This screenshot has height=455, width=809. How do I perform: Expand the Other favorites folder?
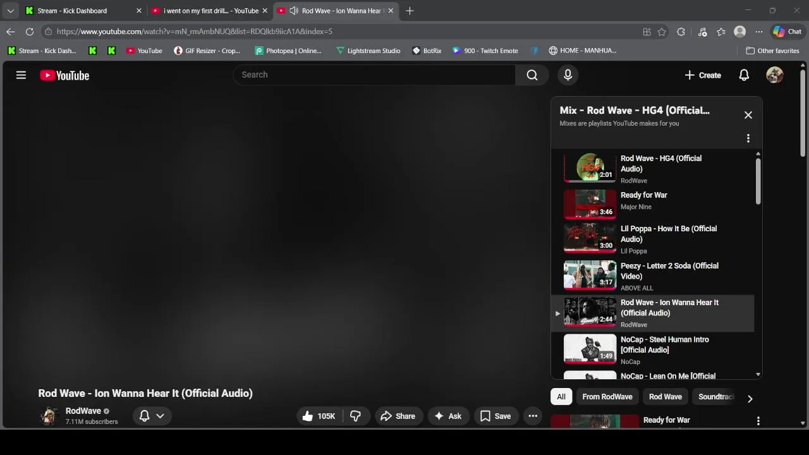772,51
